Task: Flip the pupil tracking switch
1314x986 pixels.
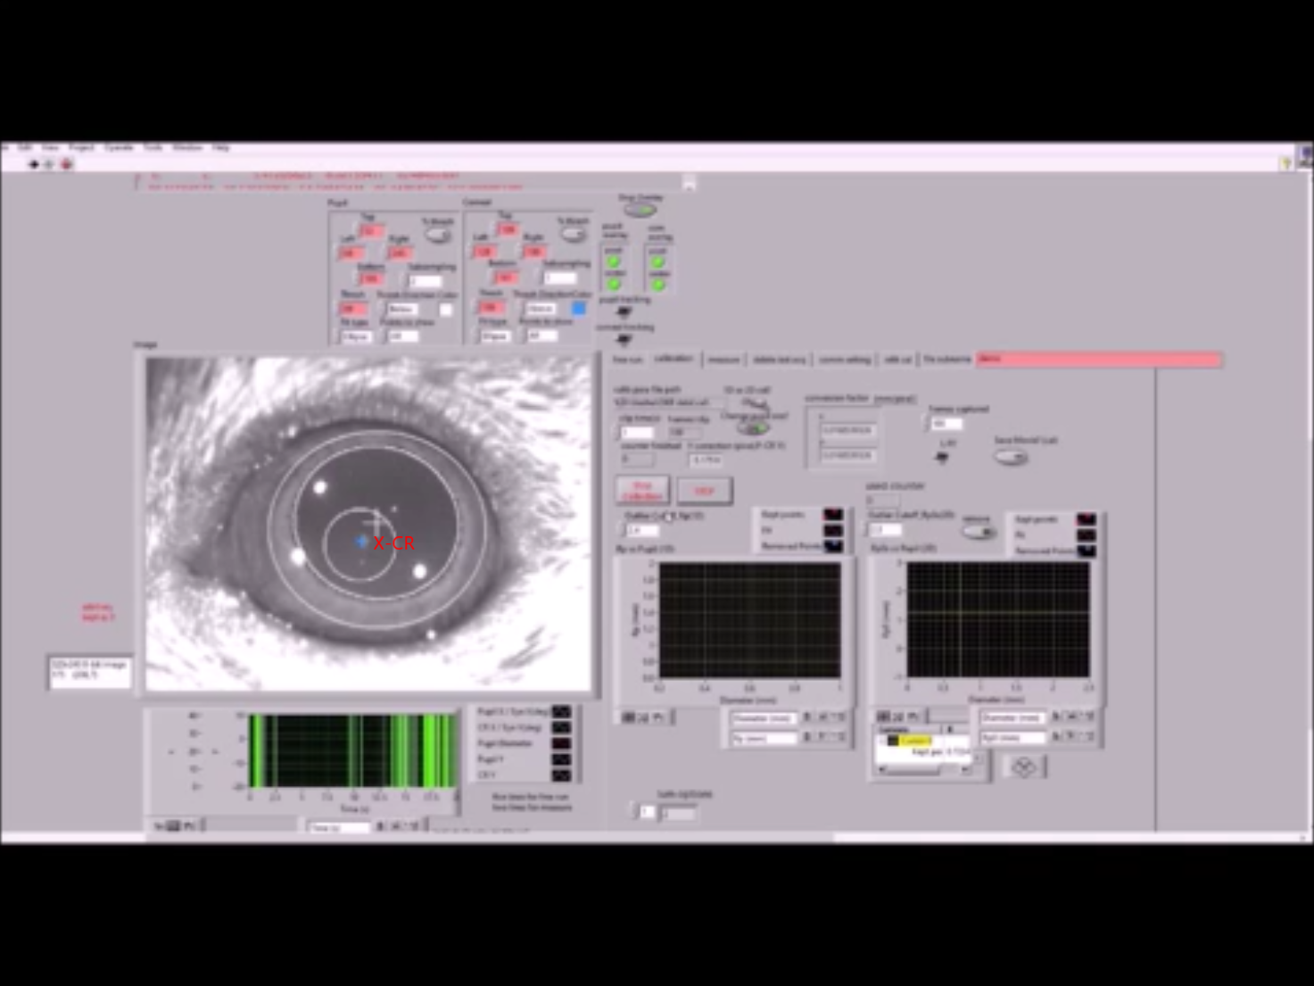Action: (624, 311)
